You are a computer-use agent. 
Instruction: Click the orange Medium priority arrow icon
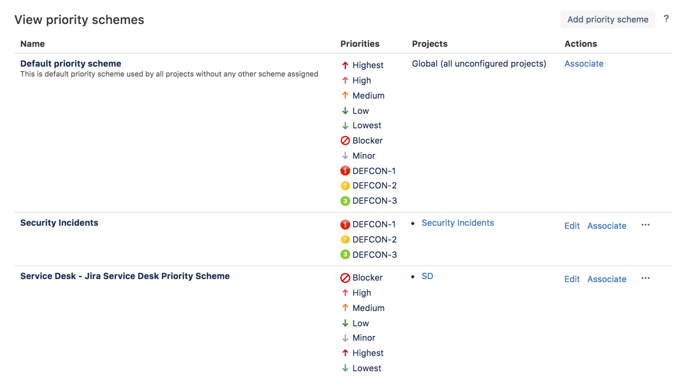[x=345, y=95]
